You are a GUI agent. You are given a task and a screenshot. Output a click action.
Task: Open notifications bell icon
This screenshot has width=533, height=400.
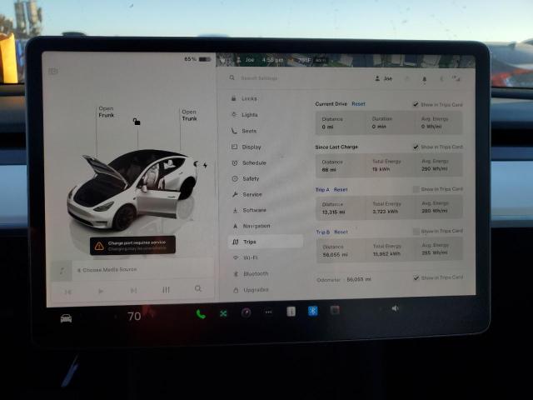(x=424, y=79)
